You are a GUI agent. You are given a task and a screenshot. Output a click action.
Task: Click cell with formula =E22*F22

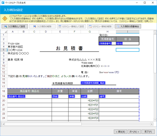pyautogui.click(x=90, y=109)
